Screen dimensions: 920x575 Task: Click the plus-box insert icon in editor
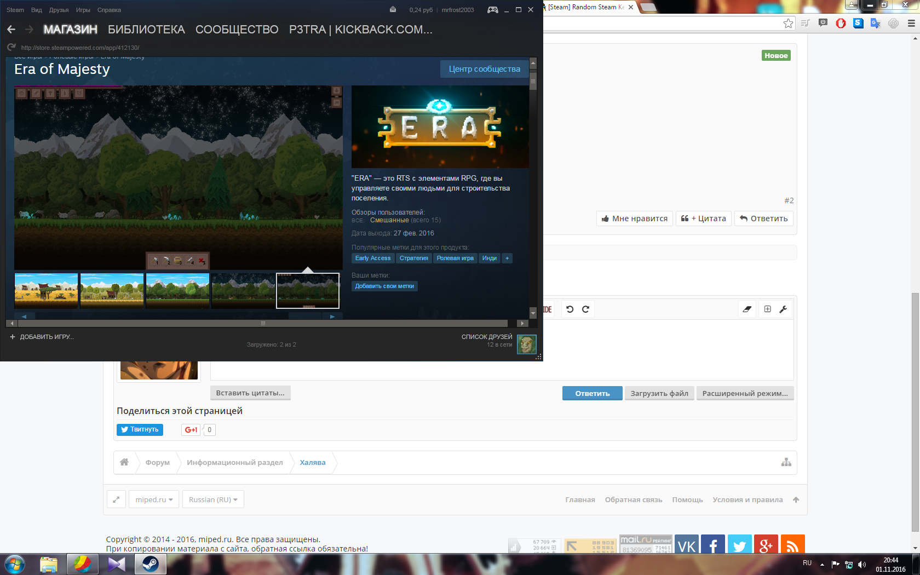(768, 309)
